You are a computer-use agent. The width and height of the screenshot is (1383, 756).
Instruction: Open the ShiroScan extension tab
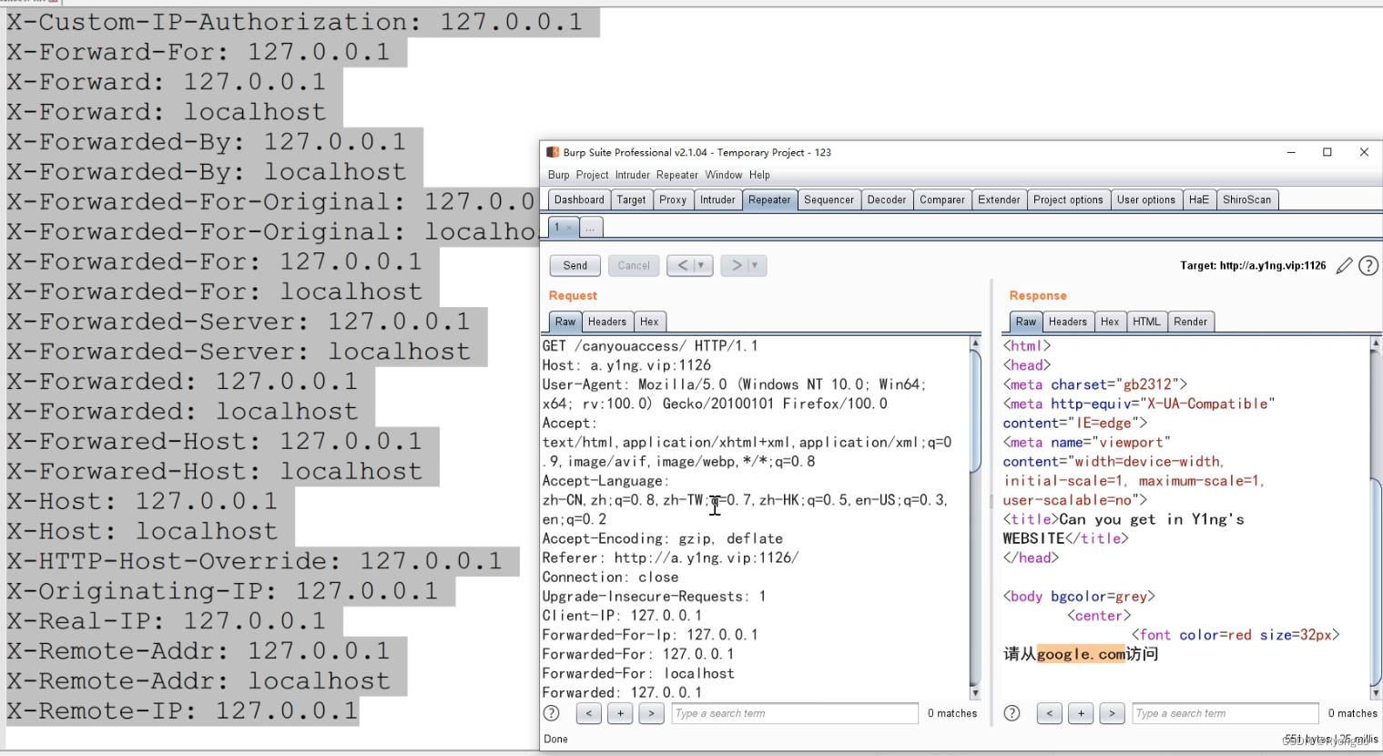point(1246,199)
